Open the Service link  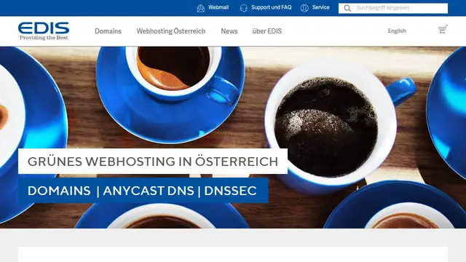pyautogui.click(x=320, y=7)
